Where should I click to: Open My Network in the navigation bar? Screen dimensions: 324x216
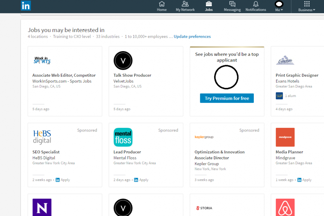[x=185, y=6]
